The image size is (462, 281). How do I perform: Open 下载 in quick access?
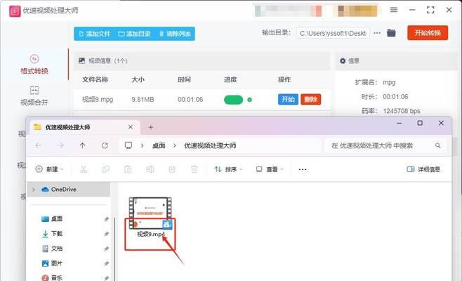pyautogui.click(x=52, y=233)
